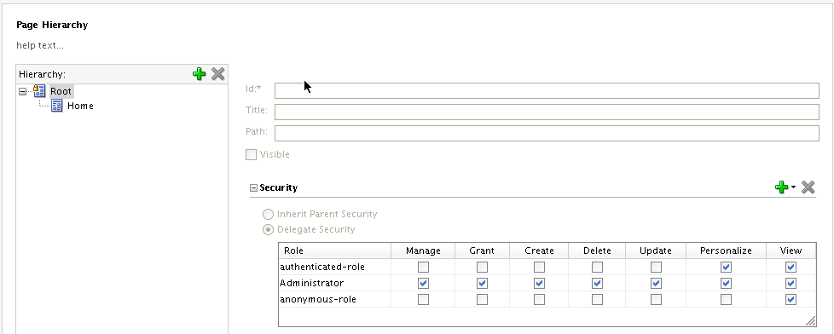Click the Path input field
The height and width of the screenshot is (334, 834).
click(547, 133)
